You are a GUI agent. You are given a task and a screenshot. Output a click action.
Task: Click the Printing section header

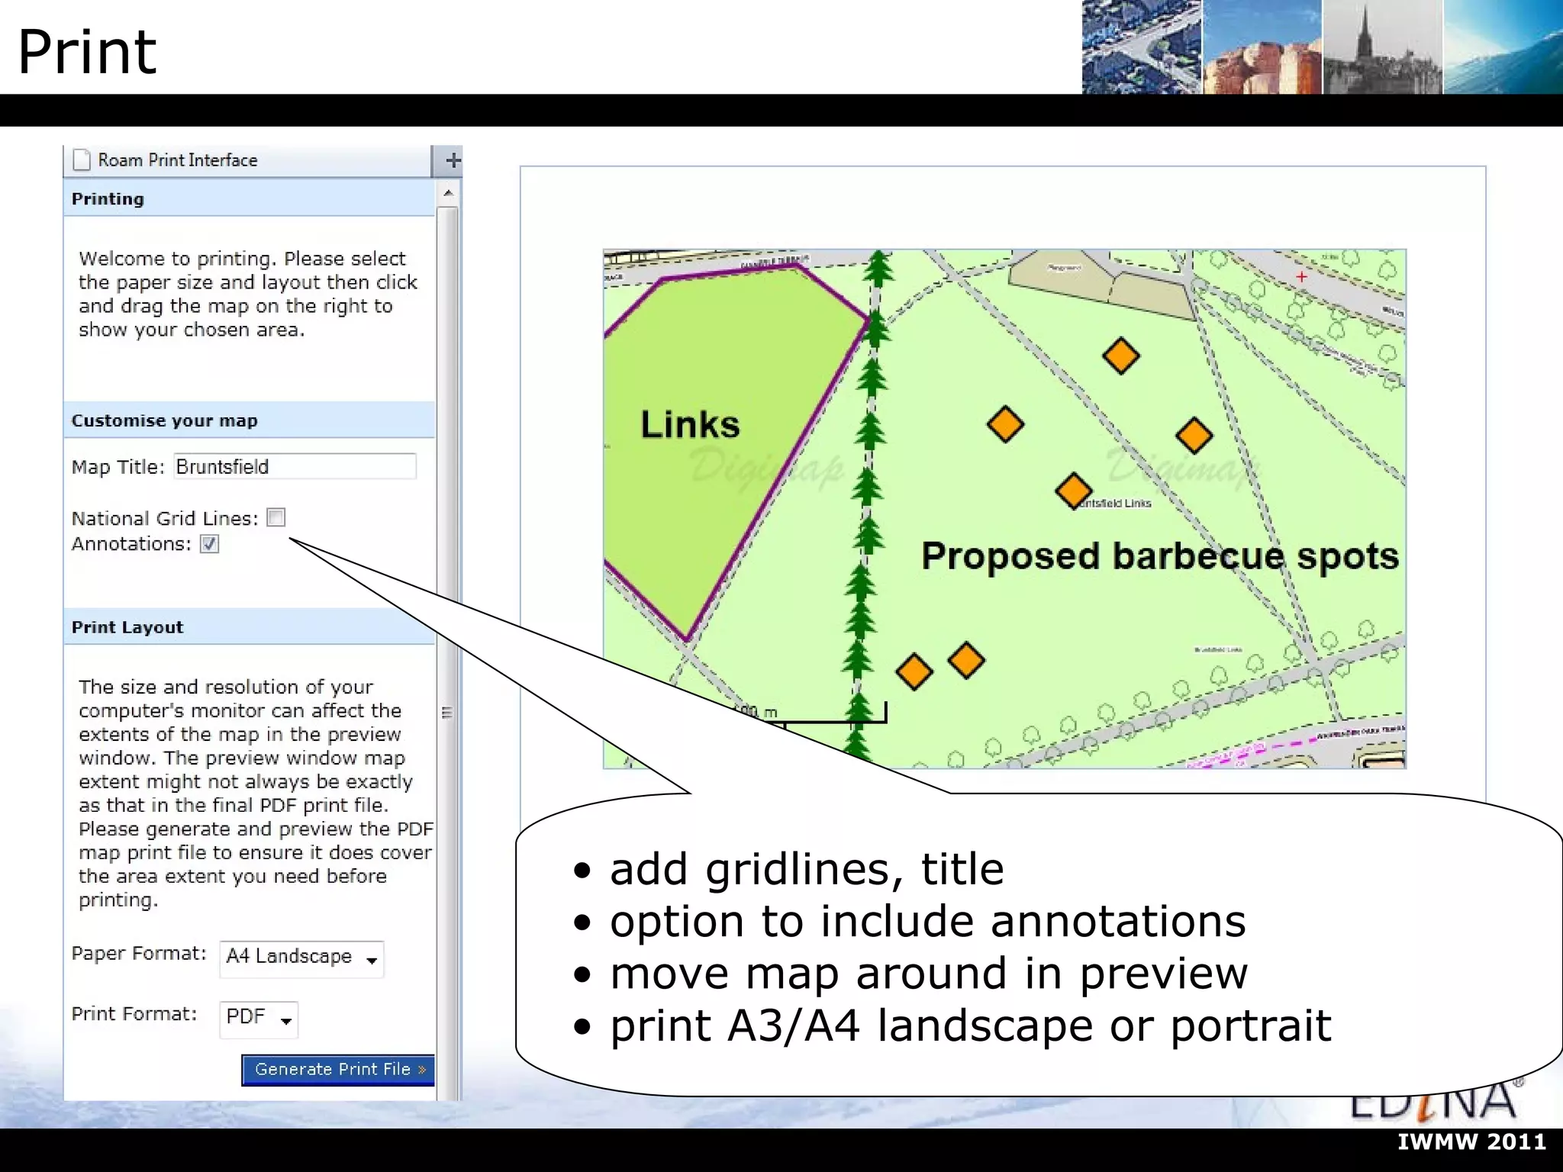[250, 199]
